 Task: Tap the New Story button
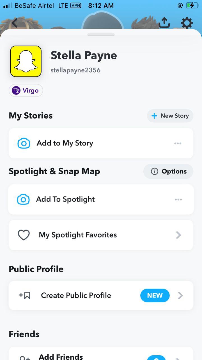click(170, 116)
